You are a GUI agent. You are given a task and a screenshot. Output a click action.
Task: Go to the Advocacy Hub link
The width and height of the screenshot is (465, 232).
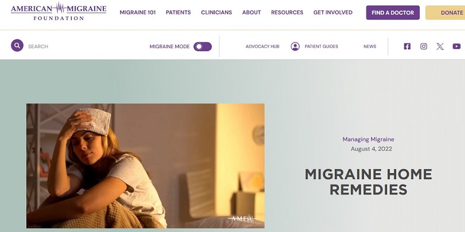[x=263, y=46]
